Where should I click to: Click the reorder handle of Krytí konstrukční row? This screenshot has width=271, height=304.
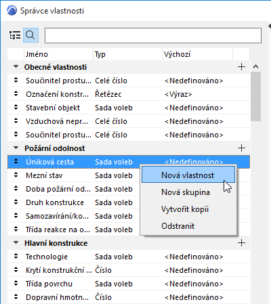pyautogui.click(x=16, y=269)
